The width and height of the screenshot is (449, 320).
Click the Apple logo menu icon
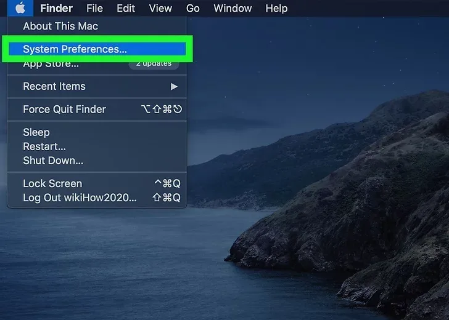coord(20,8)
